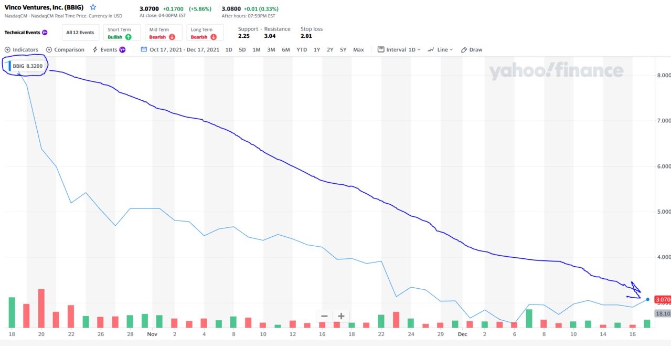The image size is (671, 346).
Task: Zoom out with the minus button
Action: tap(324, 316)
